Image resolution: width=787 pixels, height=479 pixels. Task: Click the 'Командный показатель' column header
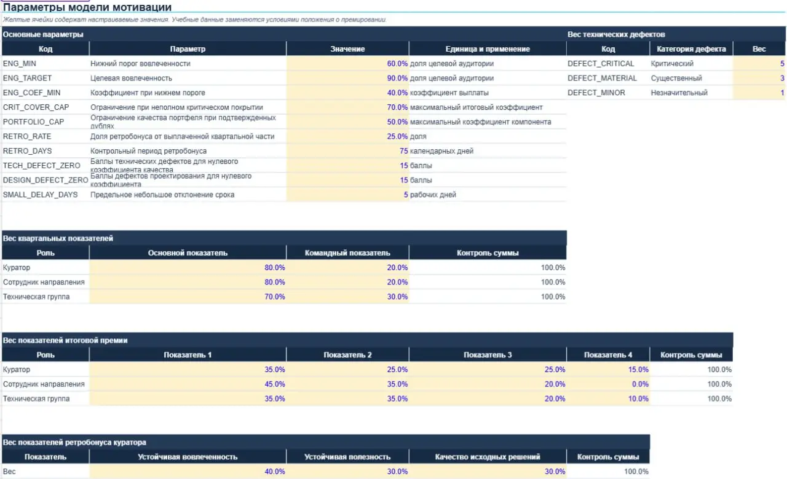[x=347, y=253]
